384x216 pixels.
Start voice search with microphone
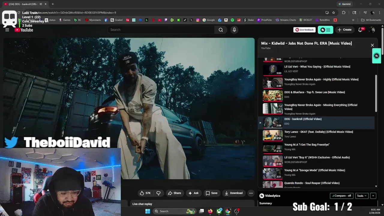pyautogui.click(x=234, y=30)
